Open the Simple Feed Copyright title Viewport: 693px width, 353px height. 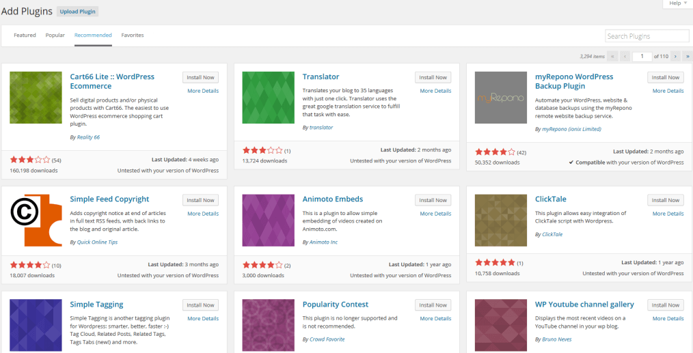pos(109,199)
